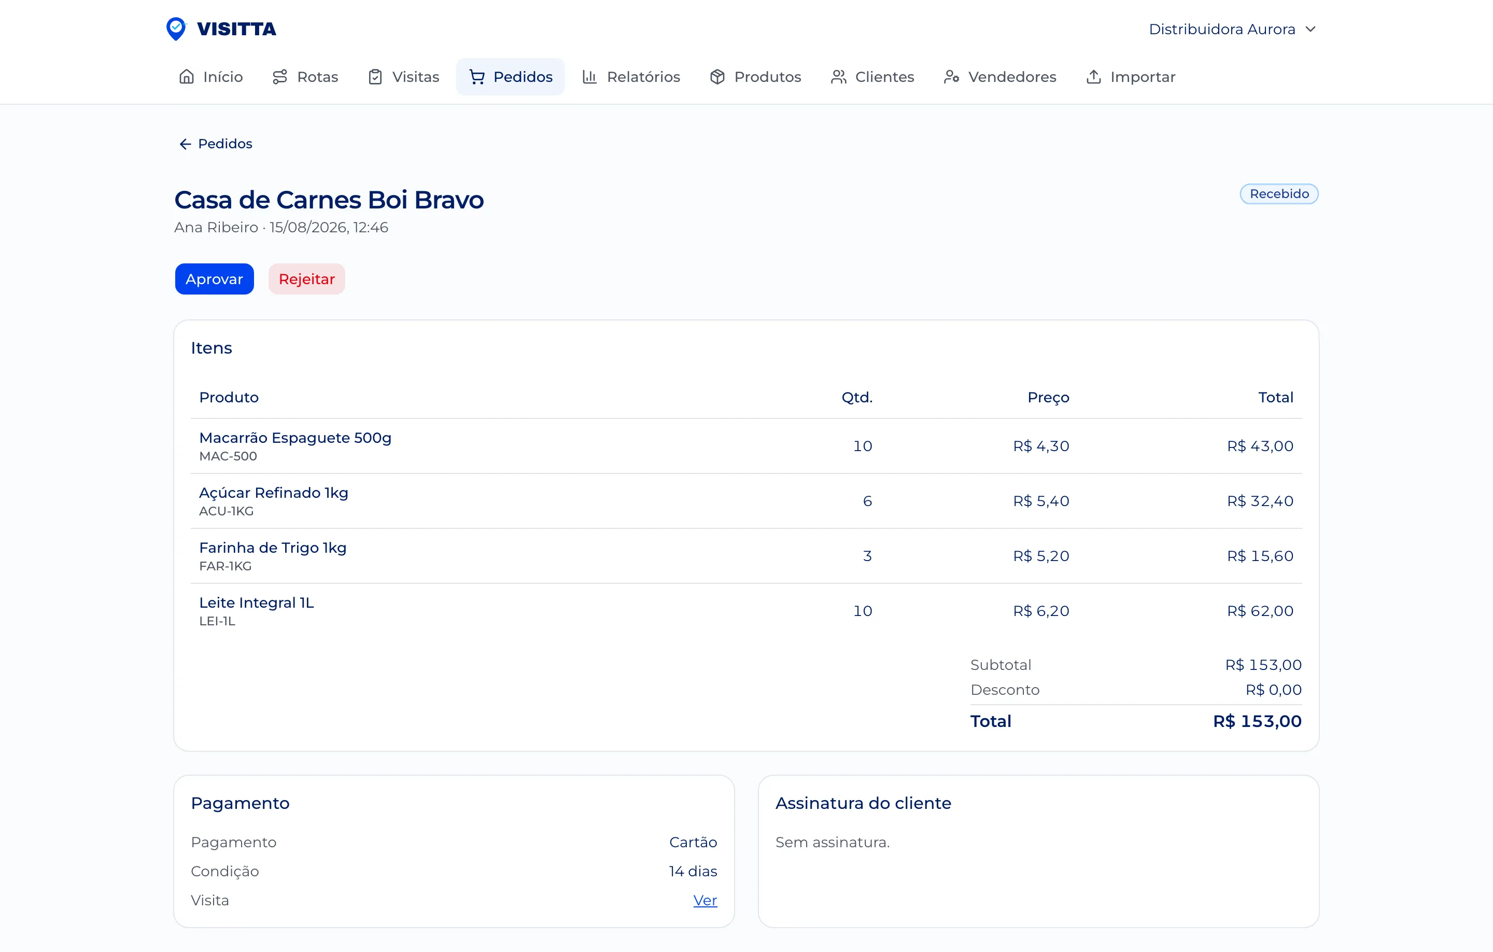This screenshot has width=1493, height=952.
Task: Open the Distribuidora Aurora account menu
Action: point(1233,29)
